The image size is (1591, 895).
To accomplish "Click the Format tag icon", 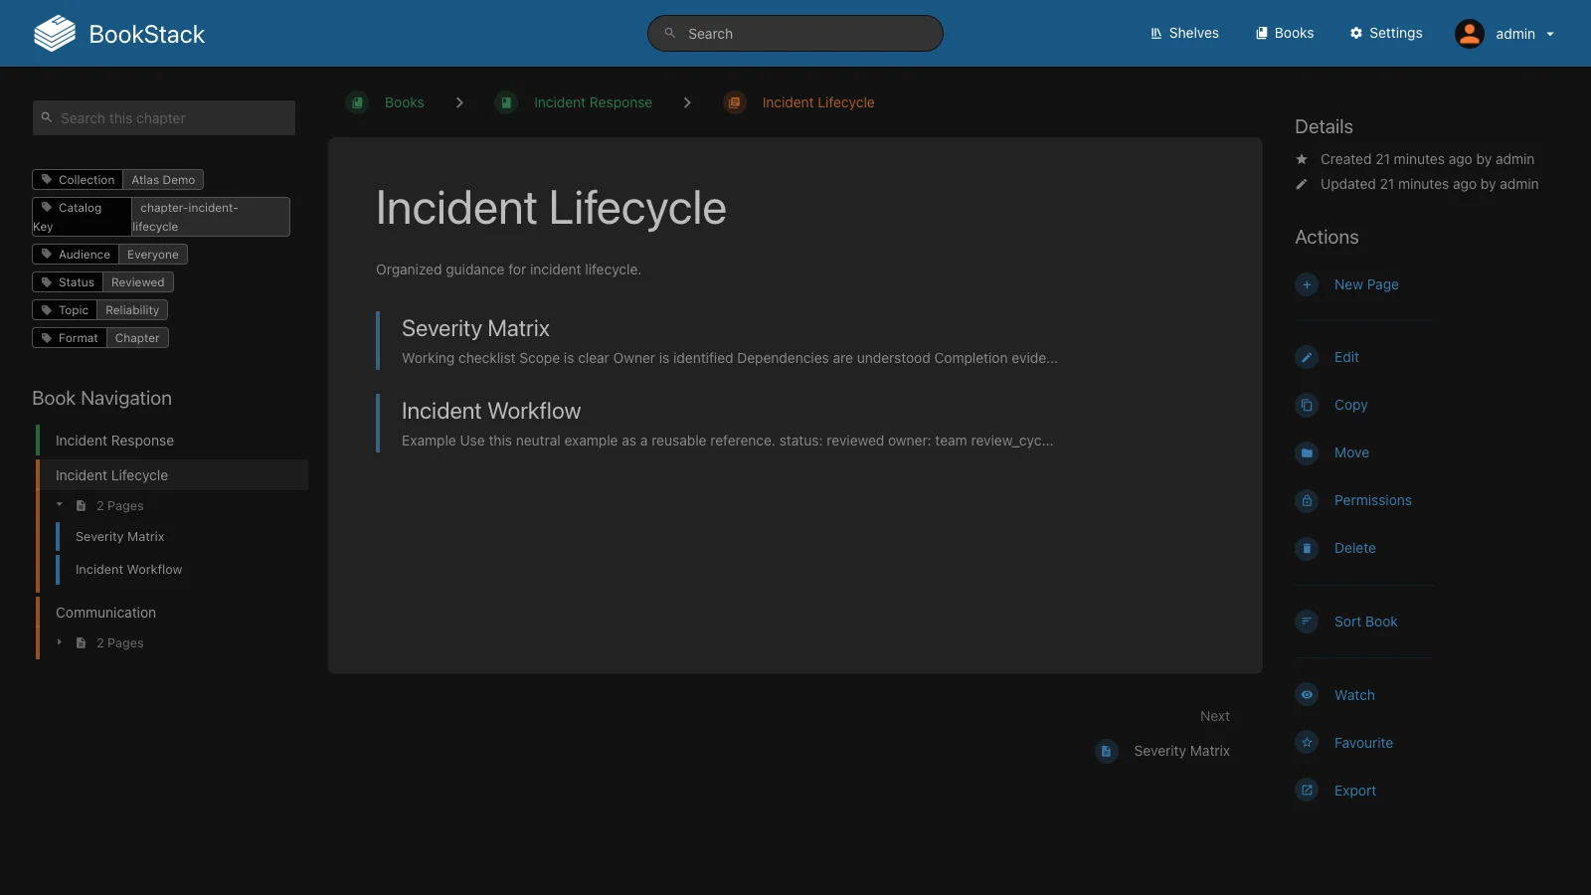I will (x=47, y=338).
